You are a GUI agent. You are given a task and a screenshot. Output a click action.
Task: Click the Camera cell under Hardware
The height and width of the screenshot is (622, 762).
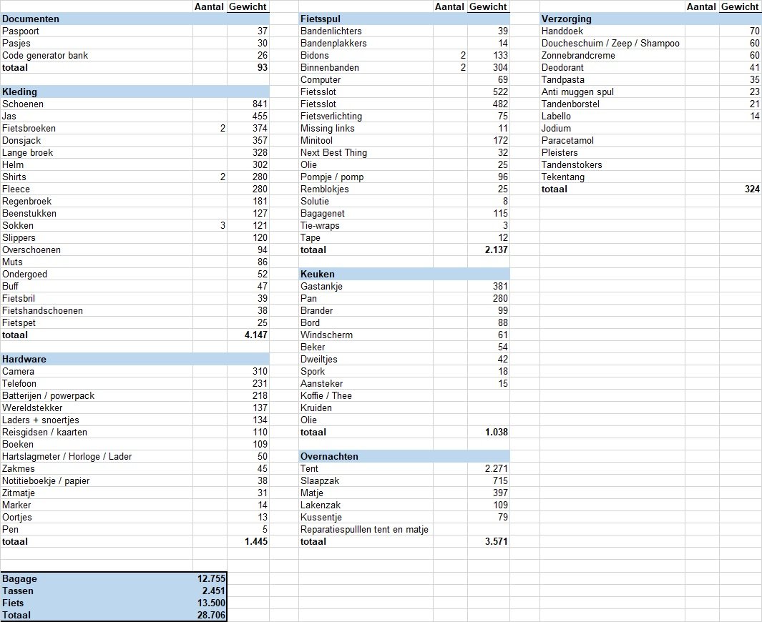(19, 372)
